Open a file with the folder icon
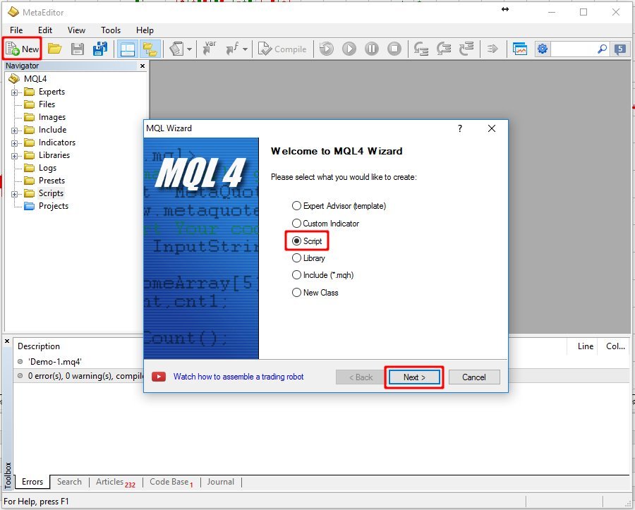The image size is (635, 510). pyautogui.click(x=54, y=49)
